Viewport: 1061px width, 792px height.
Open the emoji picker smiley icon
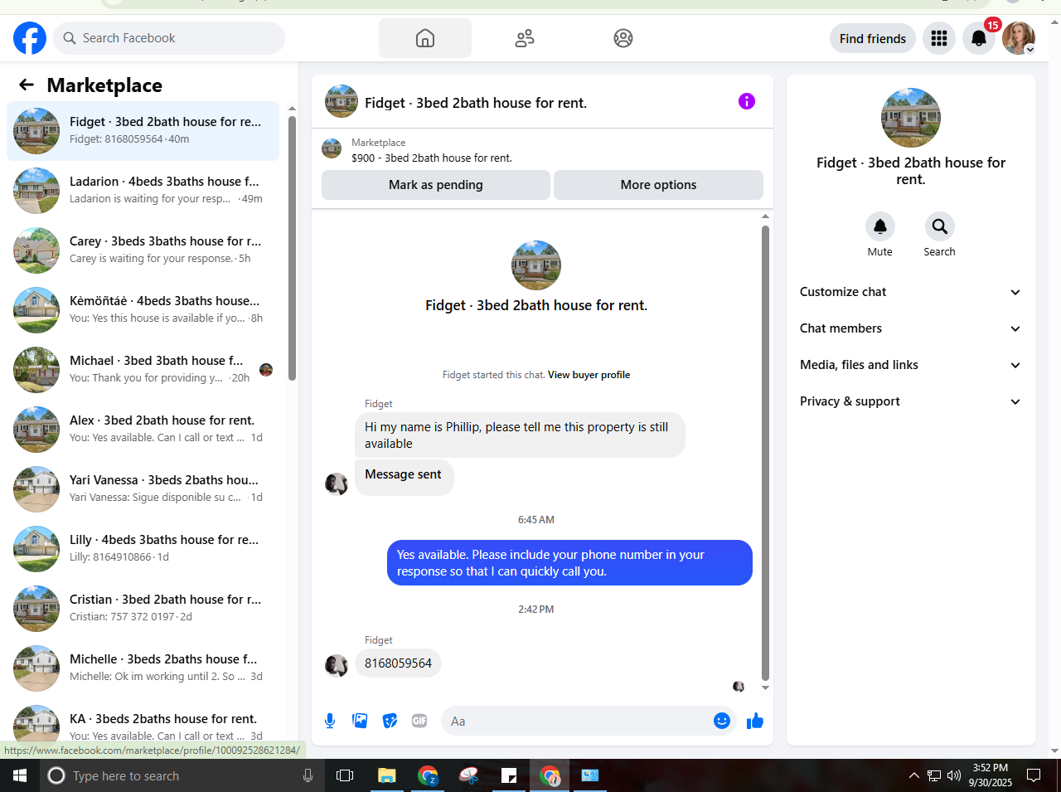[x=722, y=721]
